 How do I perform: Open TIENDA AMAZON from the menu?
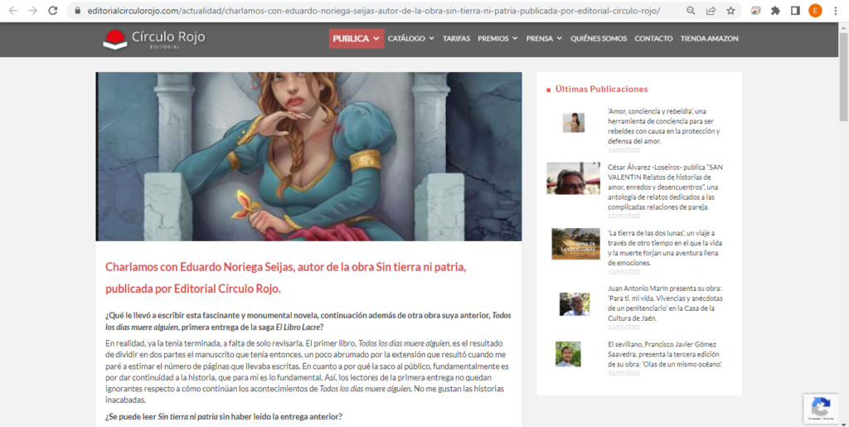click(710, 38)
